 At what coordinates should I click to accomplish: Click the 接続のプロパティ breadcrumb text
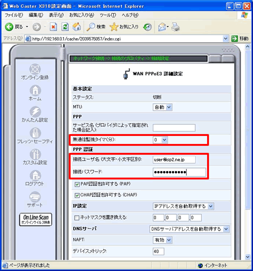click(x=128, y=58)
